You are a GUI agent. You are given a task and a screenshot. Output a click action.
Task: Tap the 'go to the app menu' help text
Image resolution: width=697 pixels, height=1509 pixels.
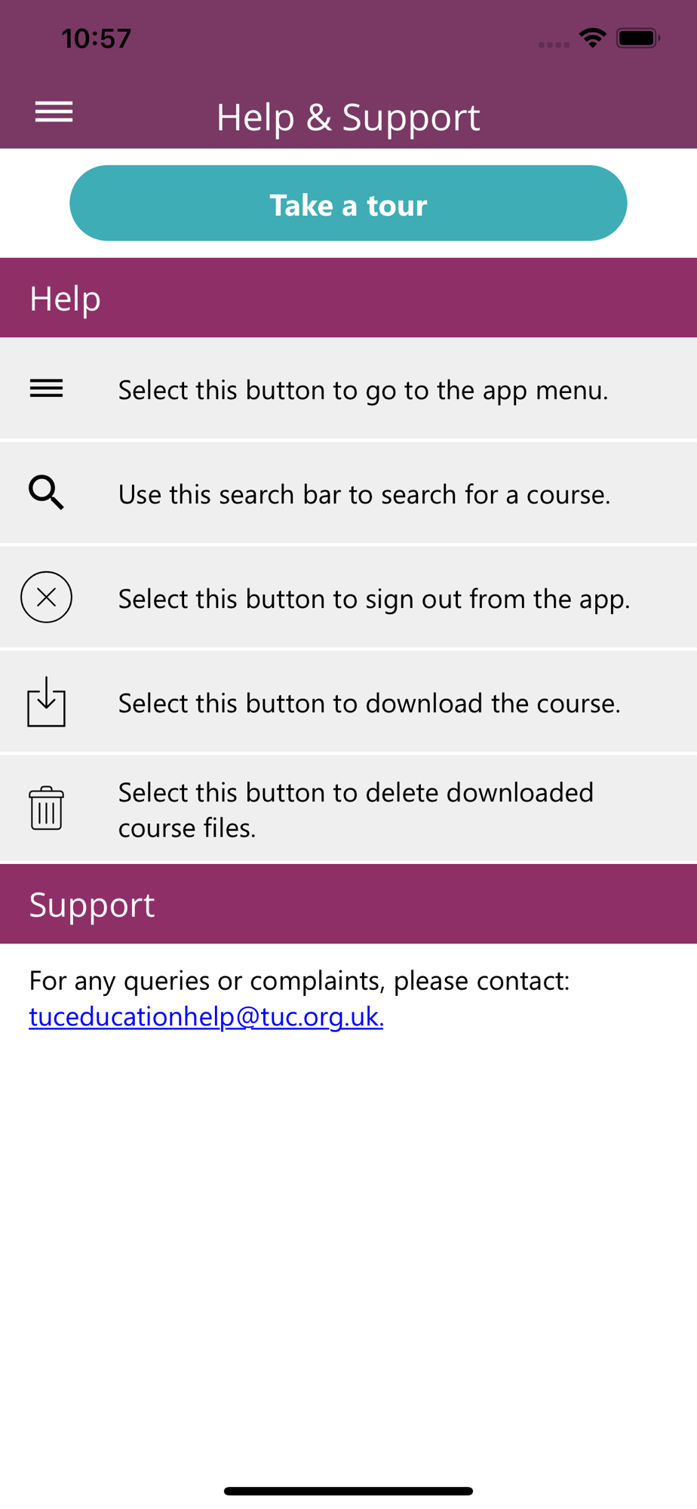363,390
